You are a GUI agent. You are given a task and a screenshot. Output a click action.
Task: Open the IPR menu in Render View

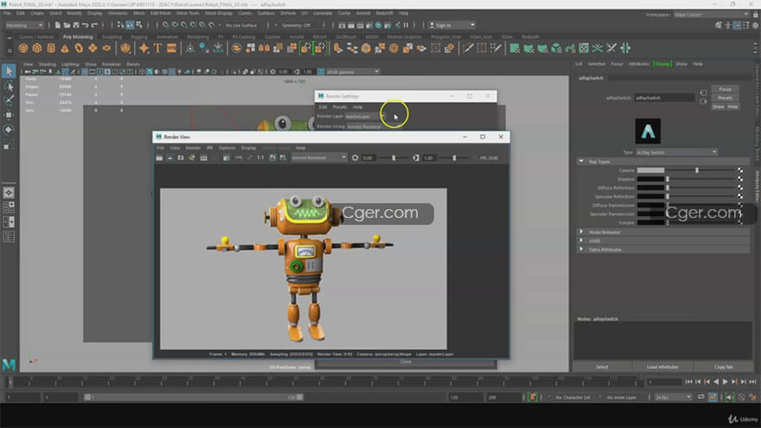[x=209, y=148]
